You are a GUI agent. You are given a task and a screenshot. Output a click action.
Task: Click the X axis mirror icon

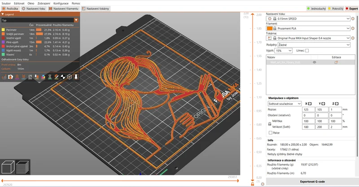(310, 104)
